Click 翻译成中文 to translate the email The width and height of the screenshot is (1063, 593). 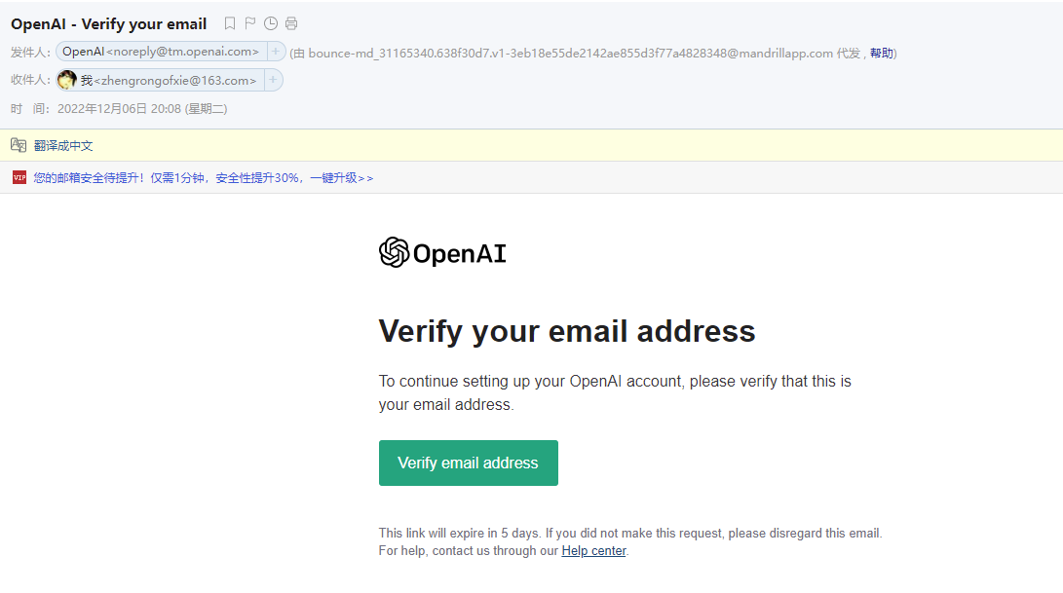(63, 145)
